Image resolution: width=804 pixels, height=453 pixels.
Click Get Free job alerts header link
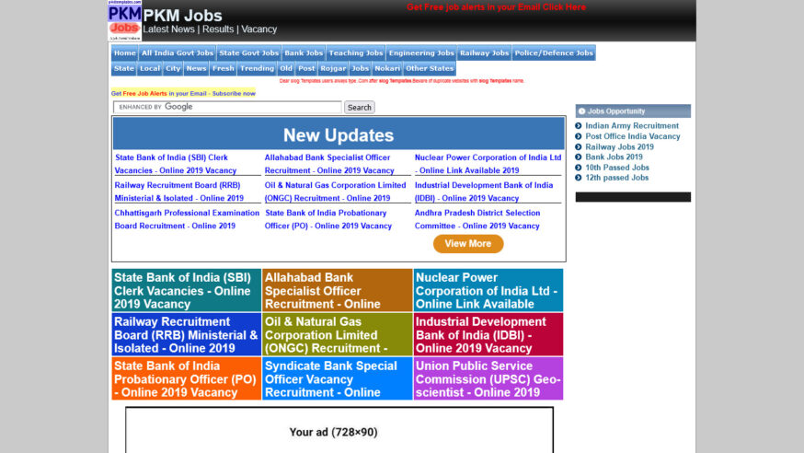tap(496, 7)
